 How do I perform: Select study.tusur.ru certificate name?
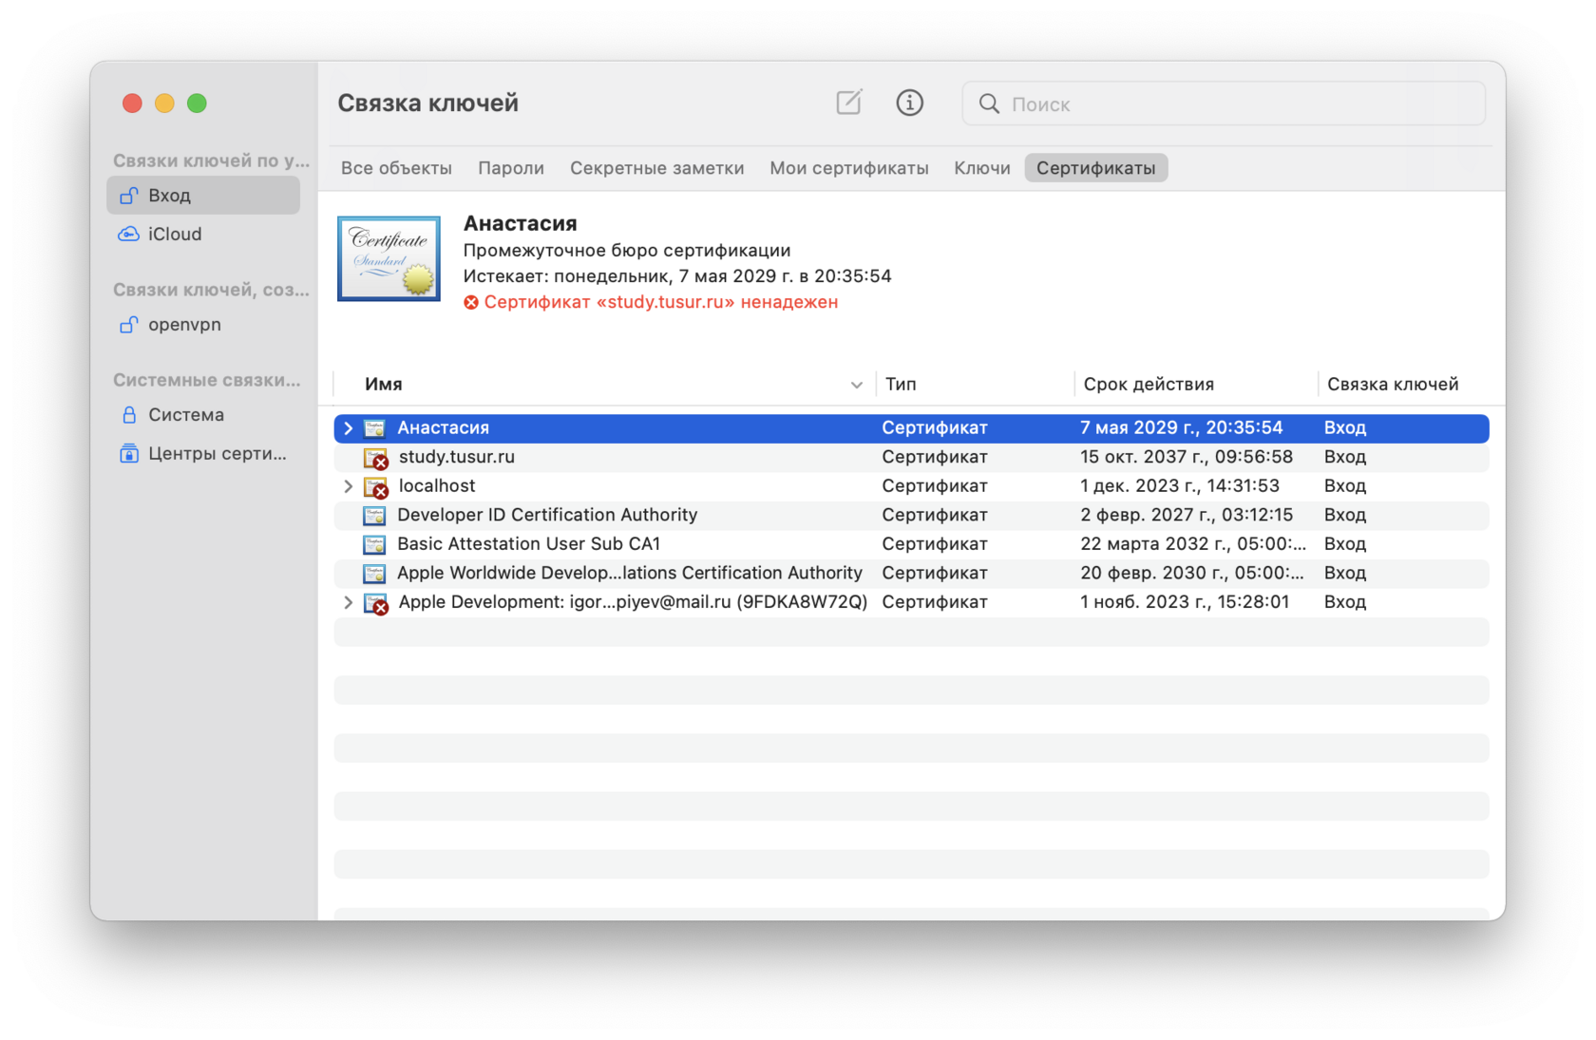coord(456,457)
